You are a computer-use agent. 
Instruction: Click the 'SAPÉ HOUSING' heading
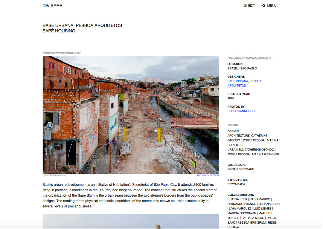59,31
